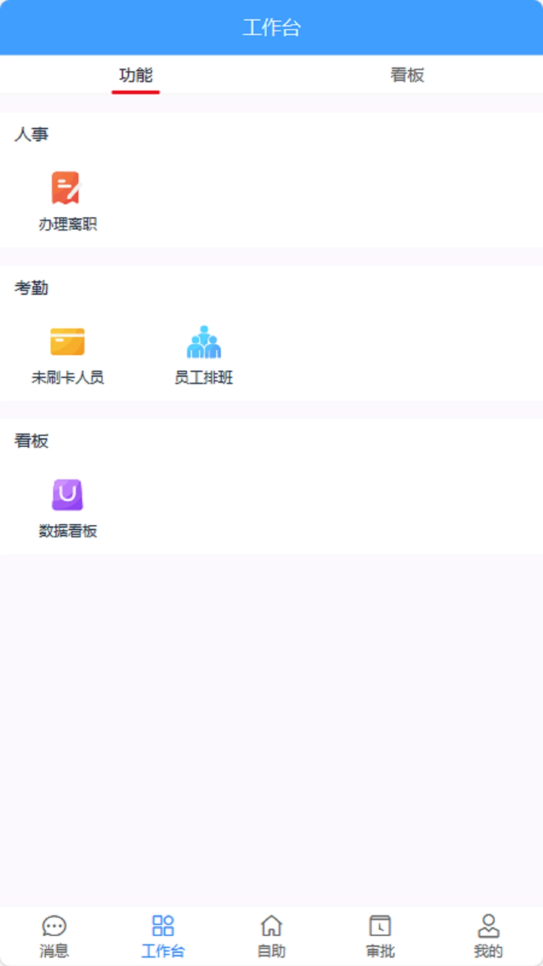Select the 工作台 grid icon in the bottom bar
Image resolution: width=543 pixels, height=966 pixels.
click(x=163, y=926)
